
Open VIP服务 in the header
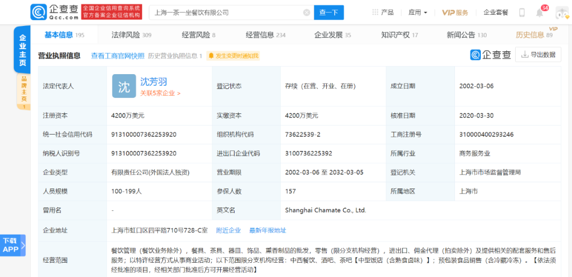pos(455,12)
